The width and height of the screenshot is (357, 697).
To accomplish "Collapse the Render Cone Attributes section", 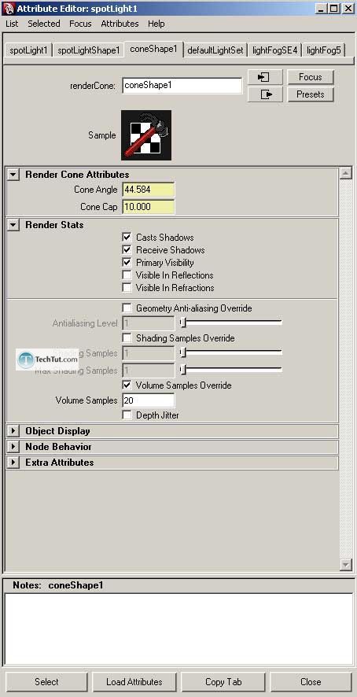I will [13, 175].
